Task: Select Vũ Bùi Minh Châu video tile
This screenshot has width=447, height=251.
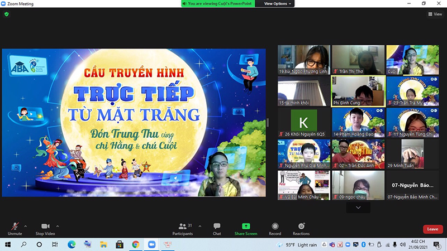Action: click(x=304, y=185)
